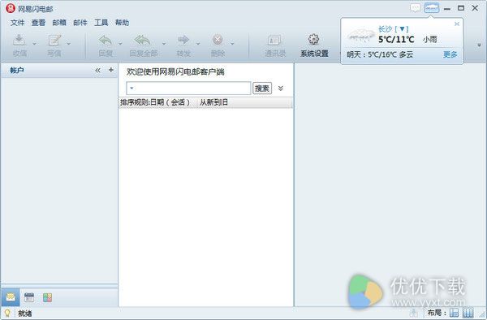Click the 回复 reply icon
The width and height of the screenshot is (487, 320).
coord(106,40)
